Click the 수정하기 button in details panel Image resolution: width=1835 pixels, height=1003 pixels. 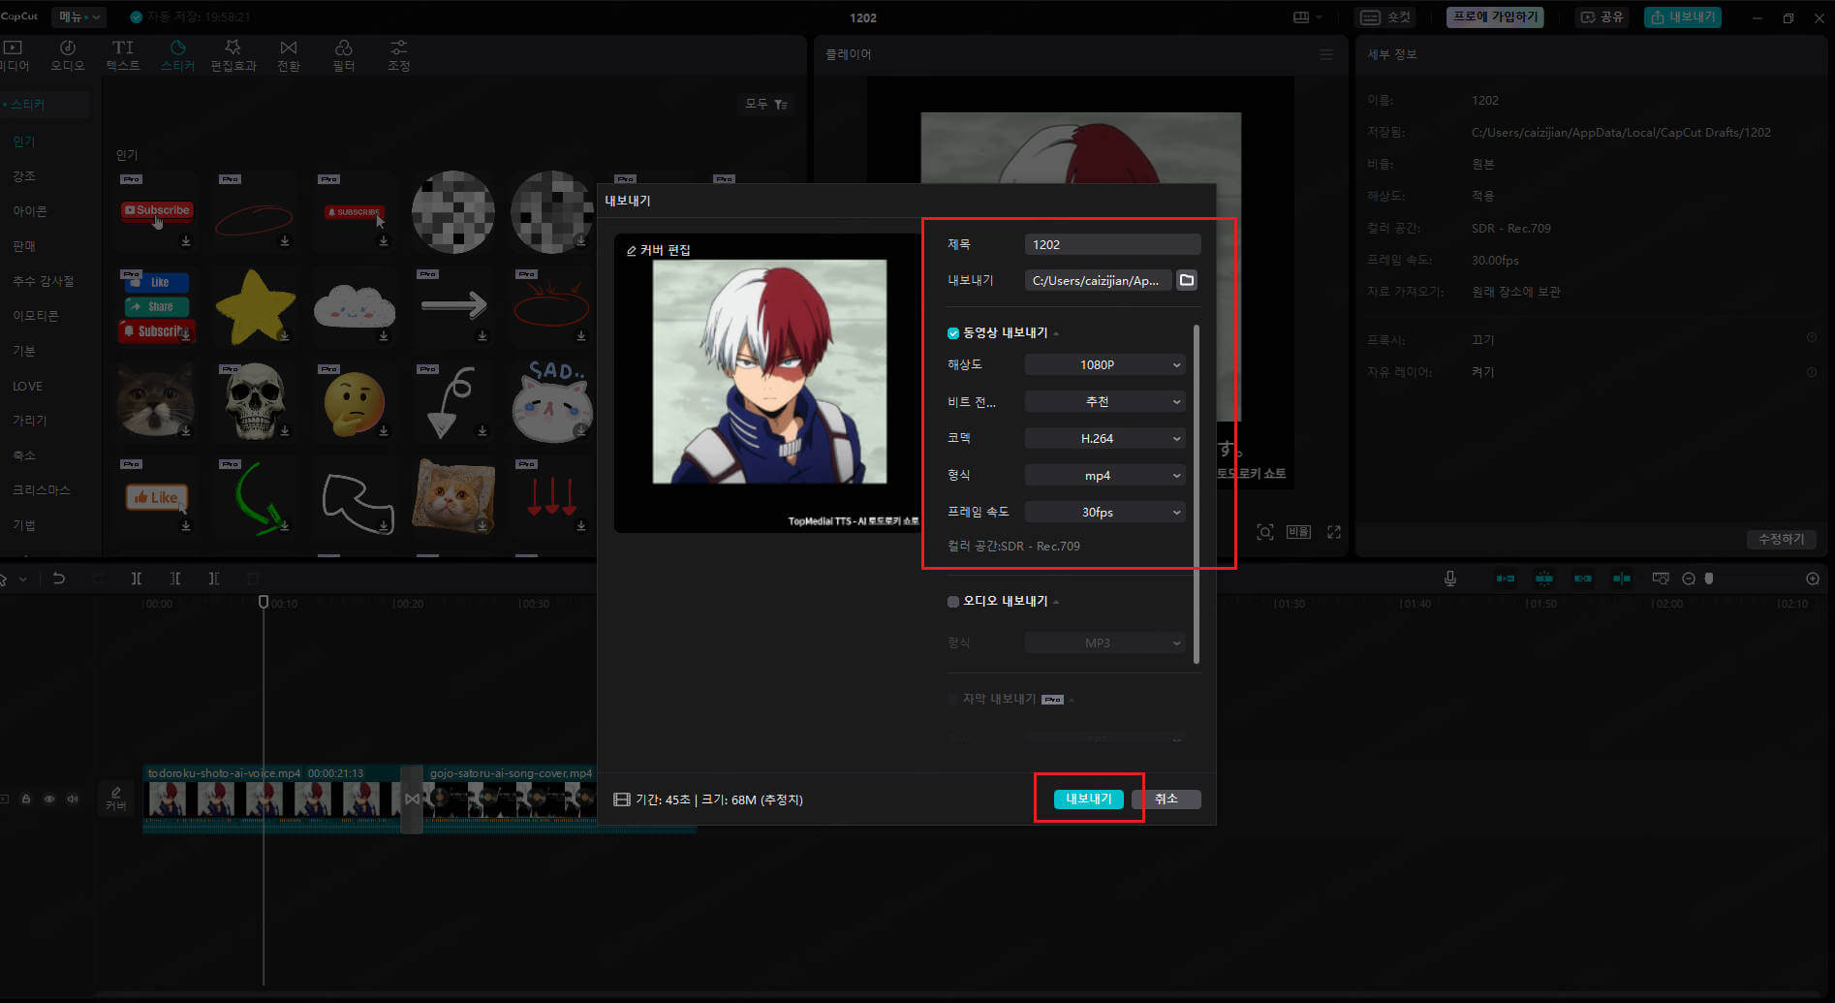coord(1782,539)
